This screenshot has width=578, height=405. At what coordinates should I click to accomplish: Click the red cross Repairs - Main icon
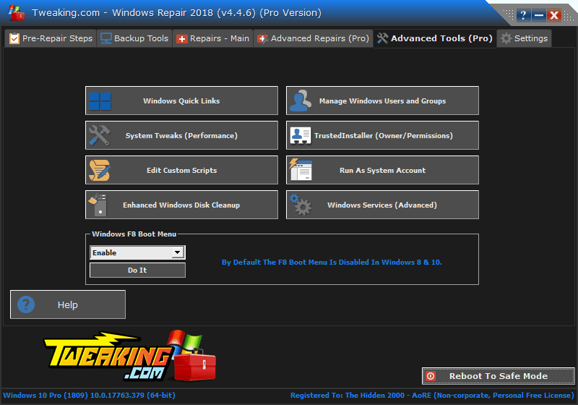pyautogui.click(x=182, y=39)
